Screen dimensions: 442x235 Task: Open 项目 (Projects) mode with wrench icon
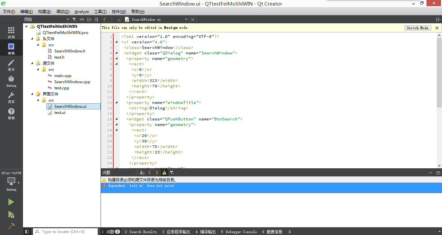11,97
